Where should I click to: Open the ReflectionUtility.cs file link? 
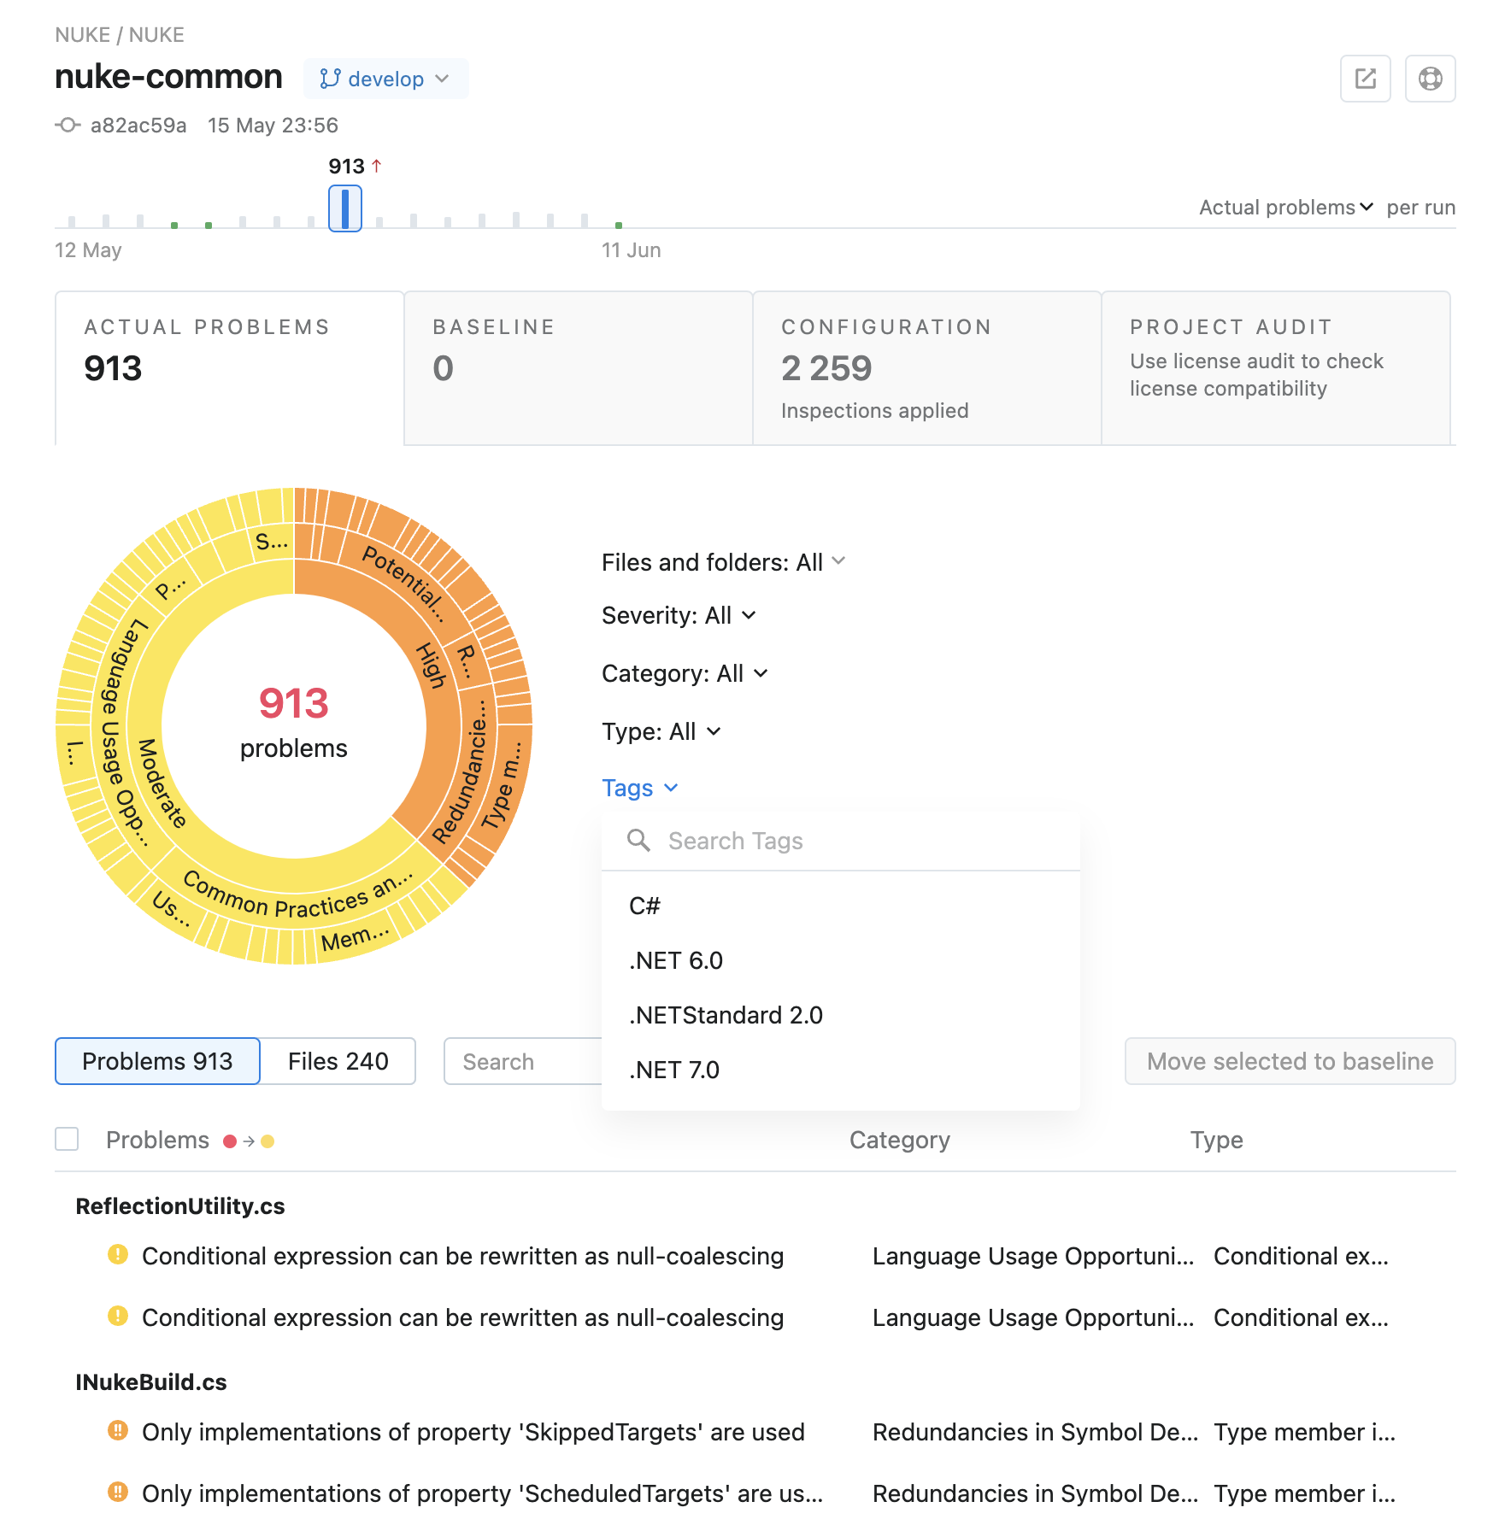tap(180, 1206)
